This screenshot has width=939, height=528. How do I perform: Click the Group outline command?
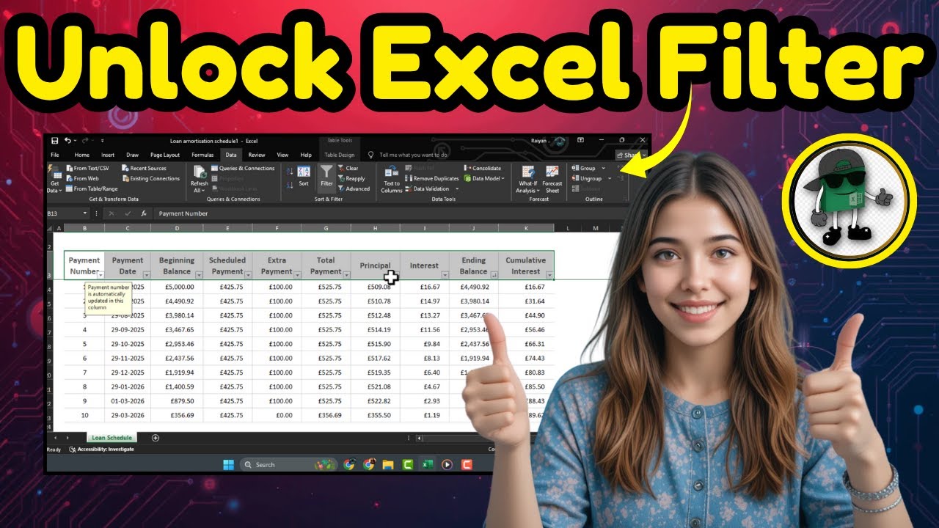[584, 169]
